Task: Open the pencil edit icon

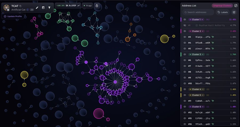Action: point(37,8)
